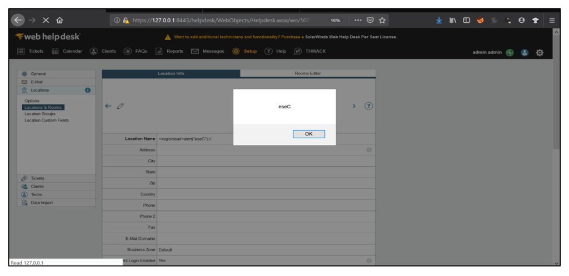The image size is (569, 276).
Task: Expand the E-Mail section in the sidebar
Action: point(57,82)
